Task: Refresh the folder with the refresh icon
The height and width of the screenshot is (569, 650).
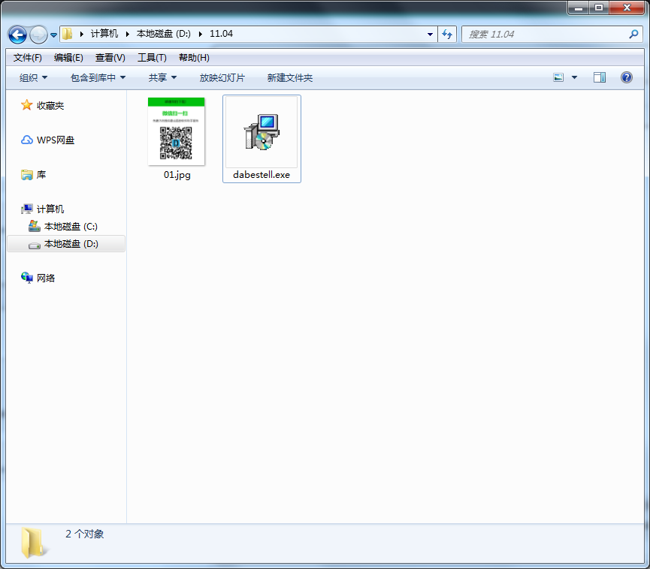Action: click(x=447, y=35)
